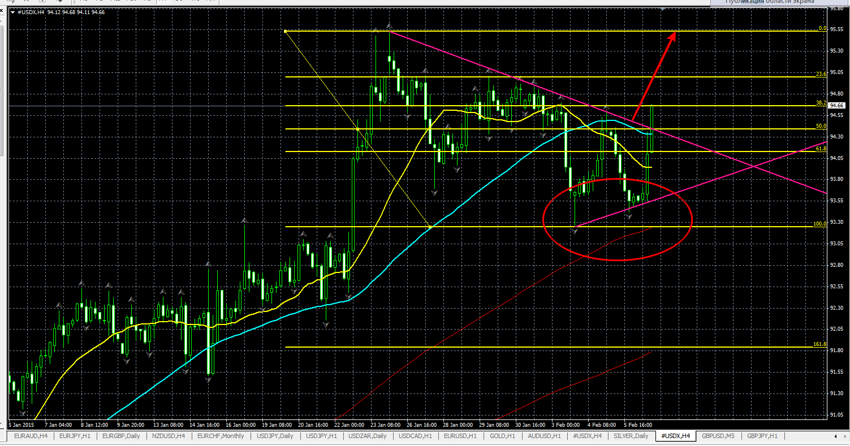Click the current price label 94.66

coord(836,106)
